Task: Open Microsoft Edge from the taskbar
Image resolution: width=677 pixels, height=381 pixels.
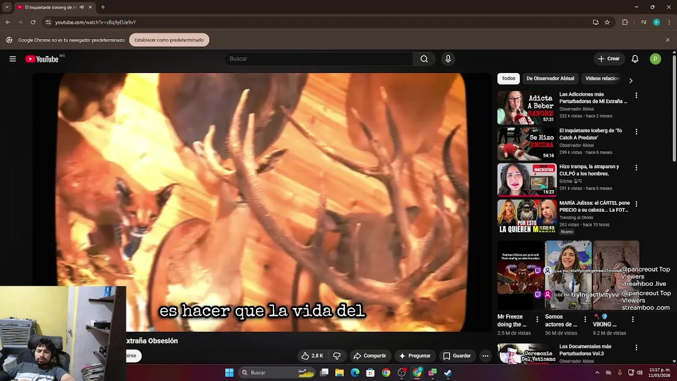Action: coord(355,373)
